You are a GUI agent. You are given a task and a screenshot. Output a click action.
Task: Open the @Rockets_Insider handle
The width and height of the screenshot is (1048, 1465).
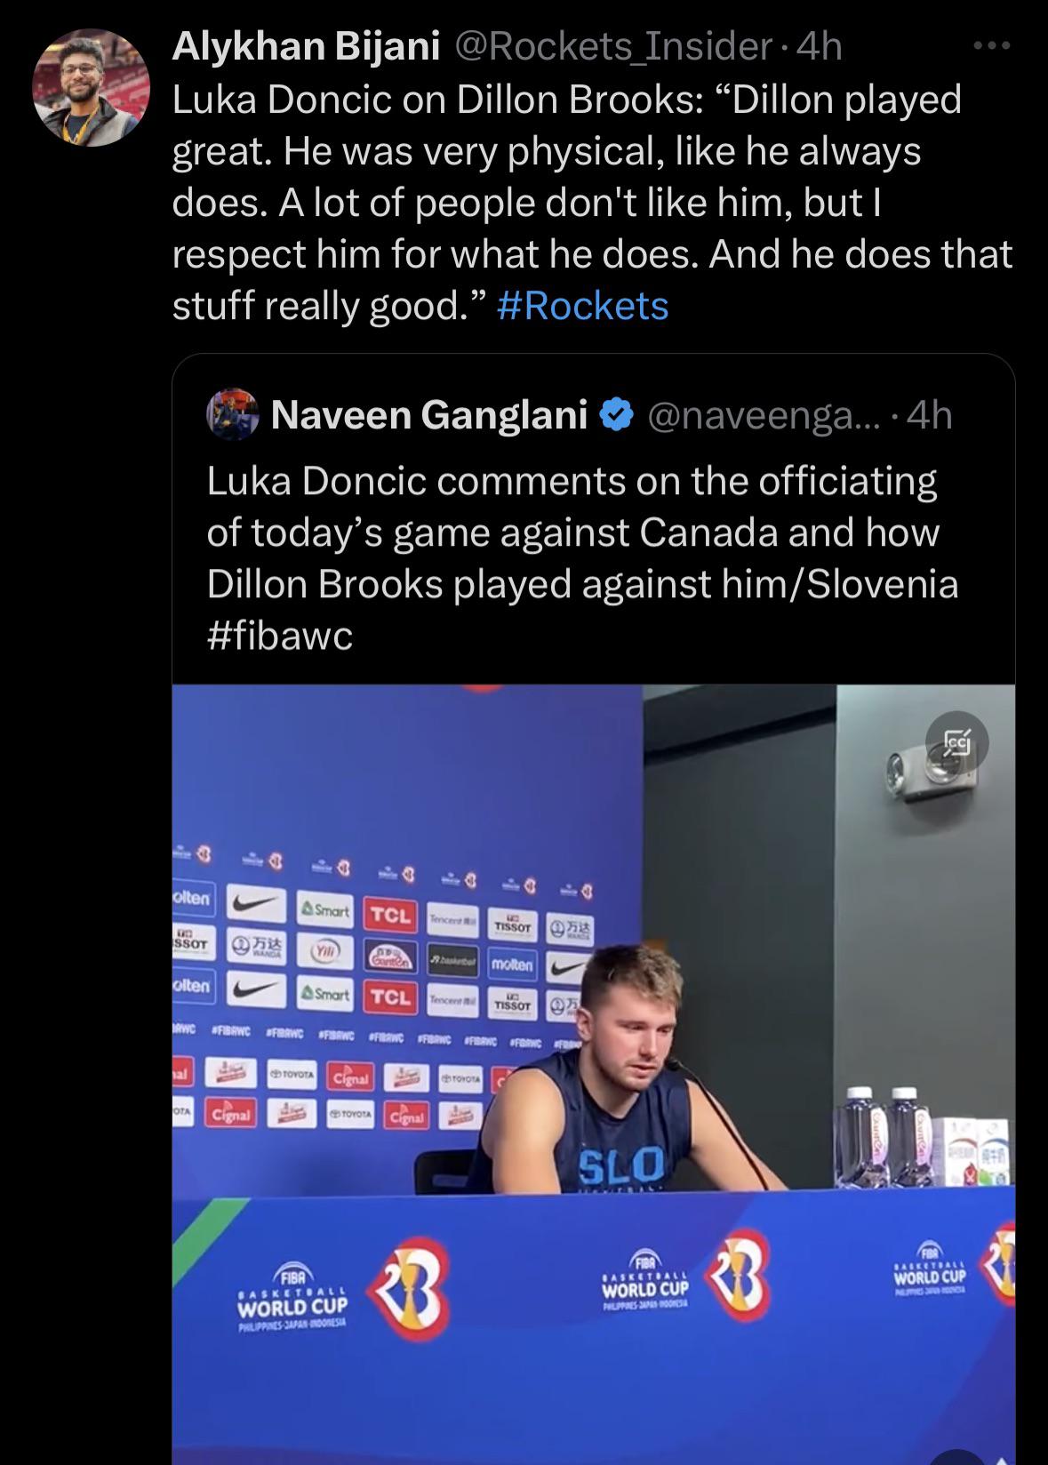pyautogui.click(x=613, y=46)
